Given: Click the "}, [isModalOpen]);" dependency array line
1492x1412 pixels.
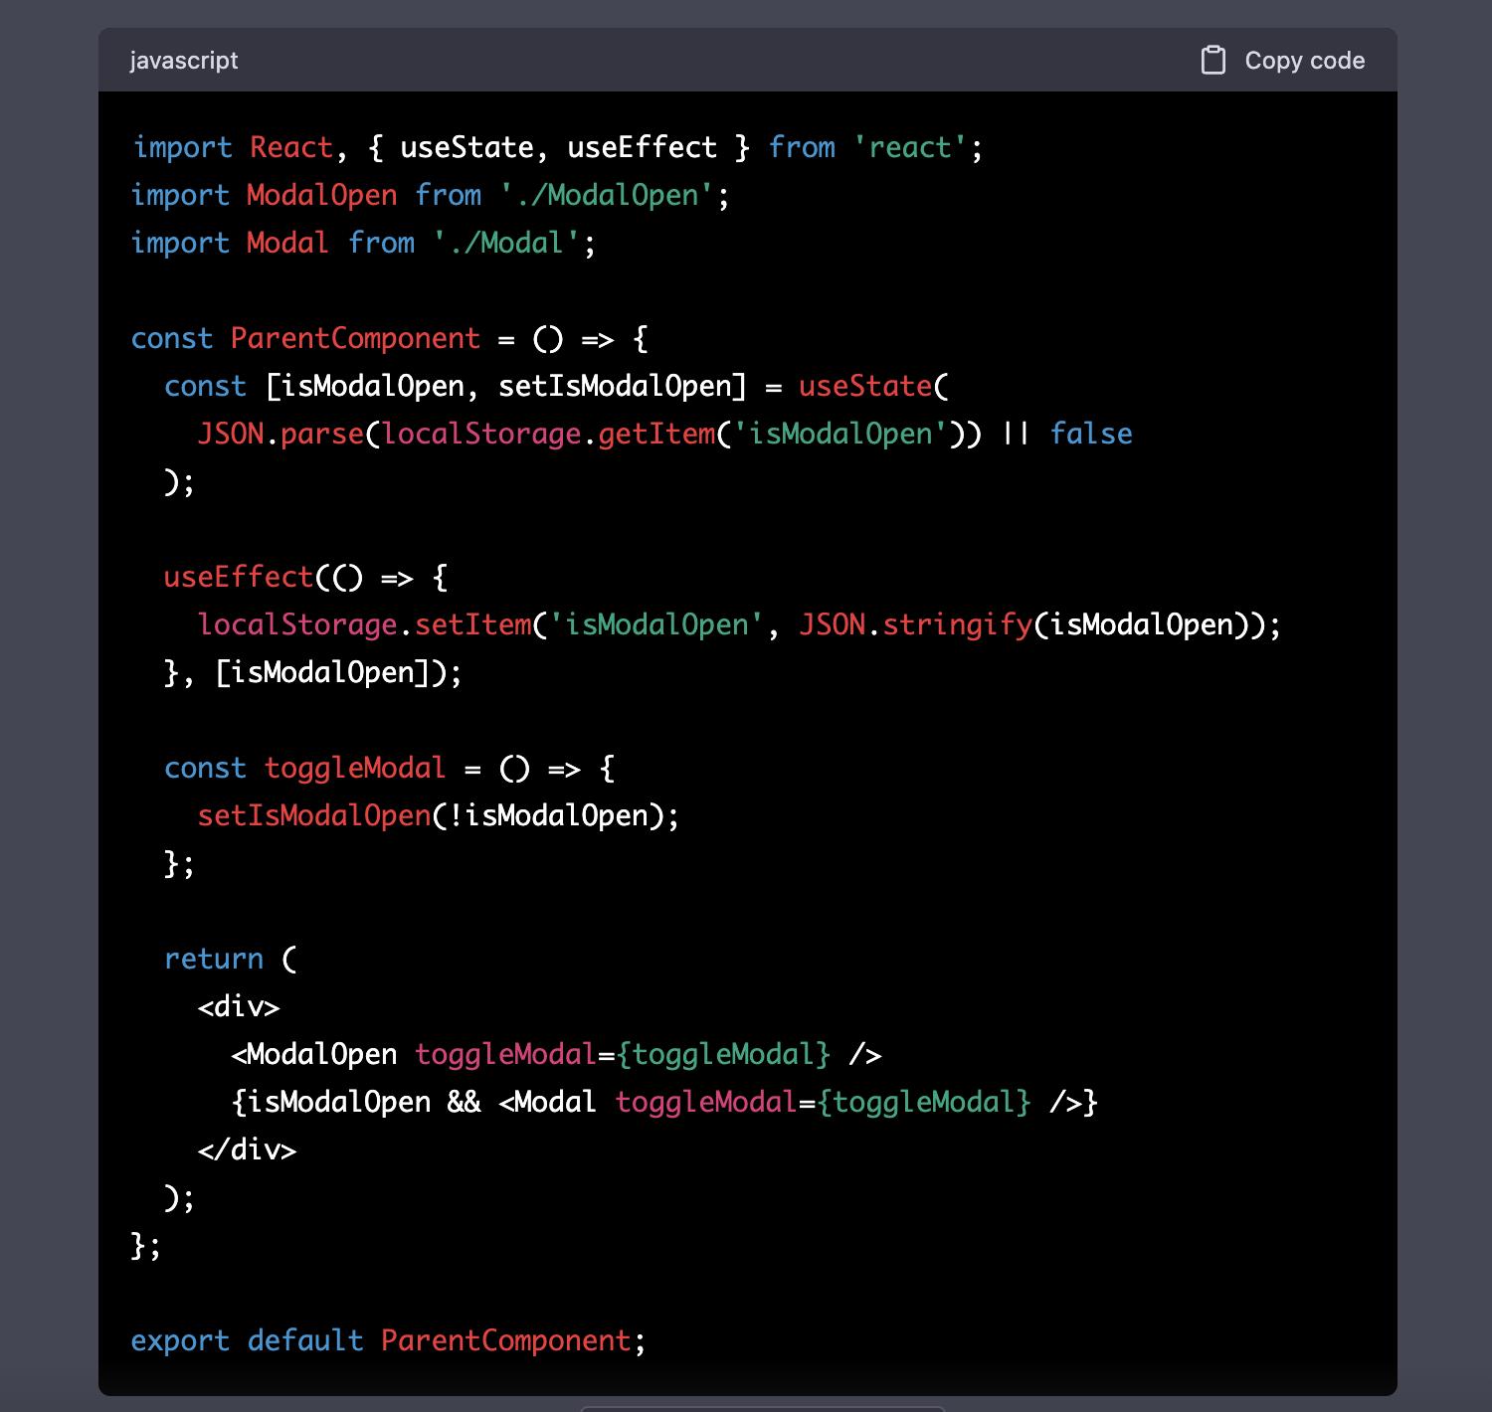Looking at the screenshot, I should (x=313, y=673).
